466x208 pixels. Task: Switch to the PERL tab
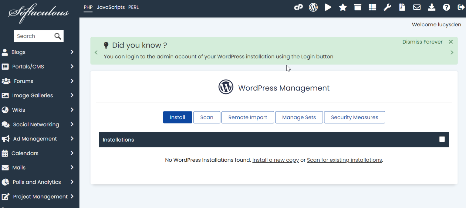133,7
